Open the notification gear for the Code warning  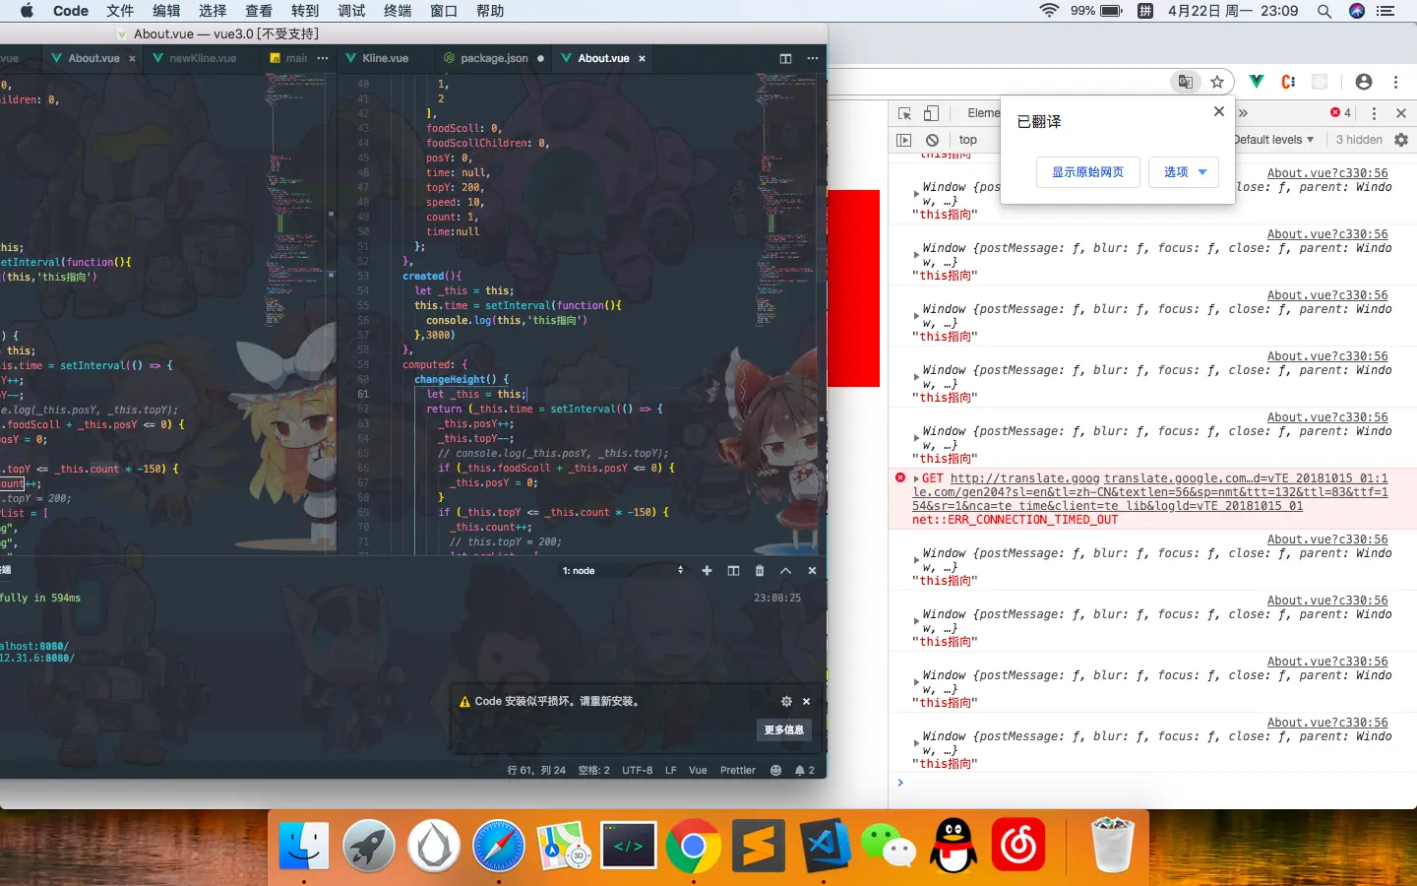pos(786,702)
